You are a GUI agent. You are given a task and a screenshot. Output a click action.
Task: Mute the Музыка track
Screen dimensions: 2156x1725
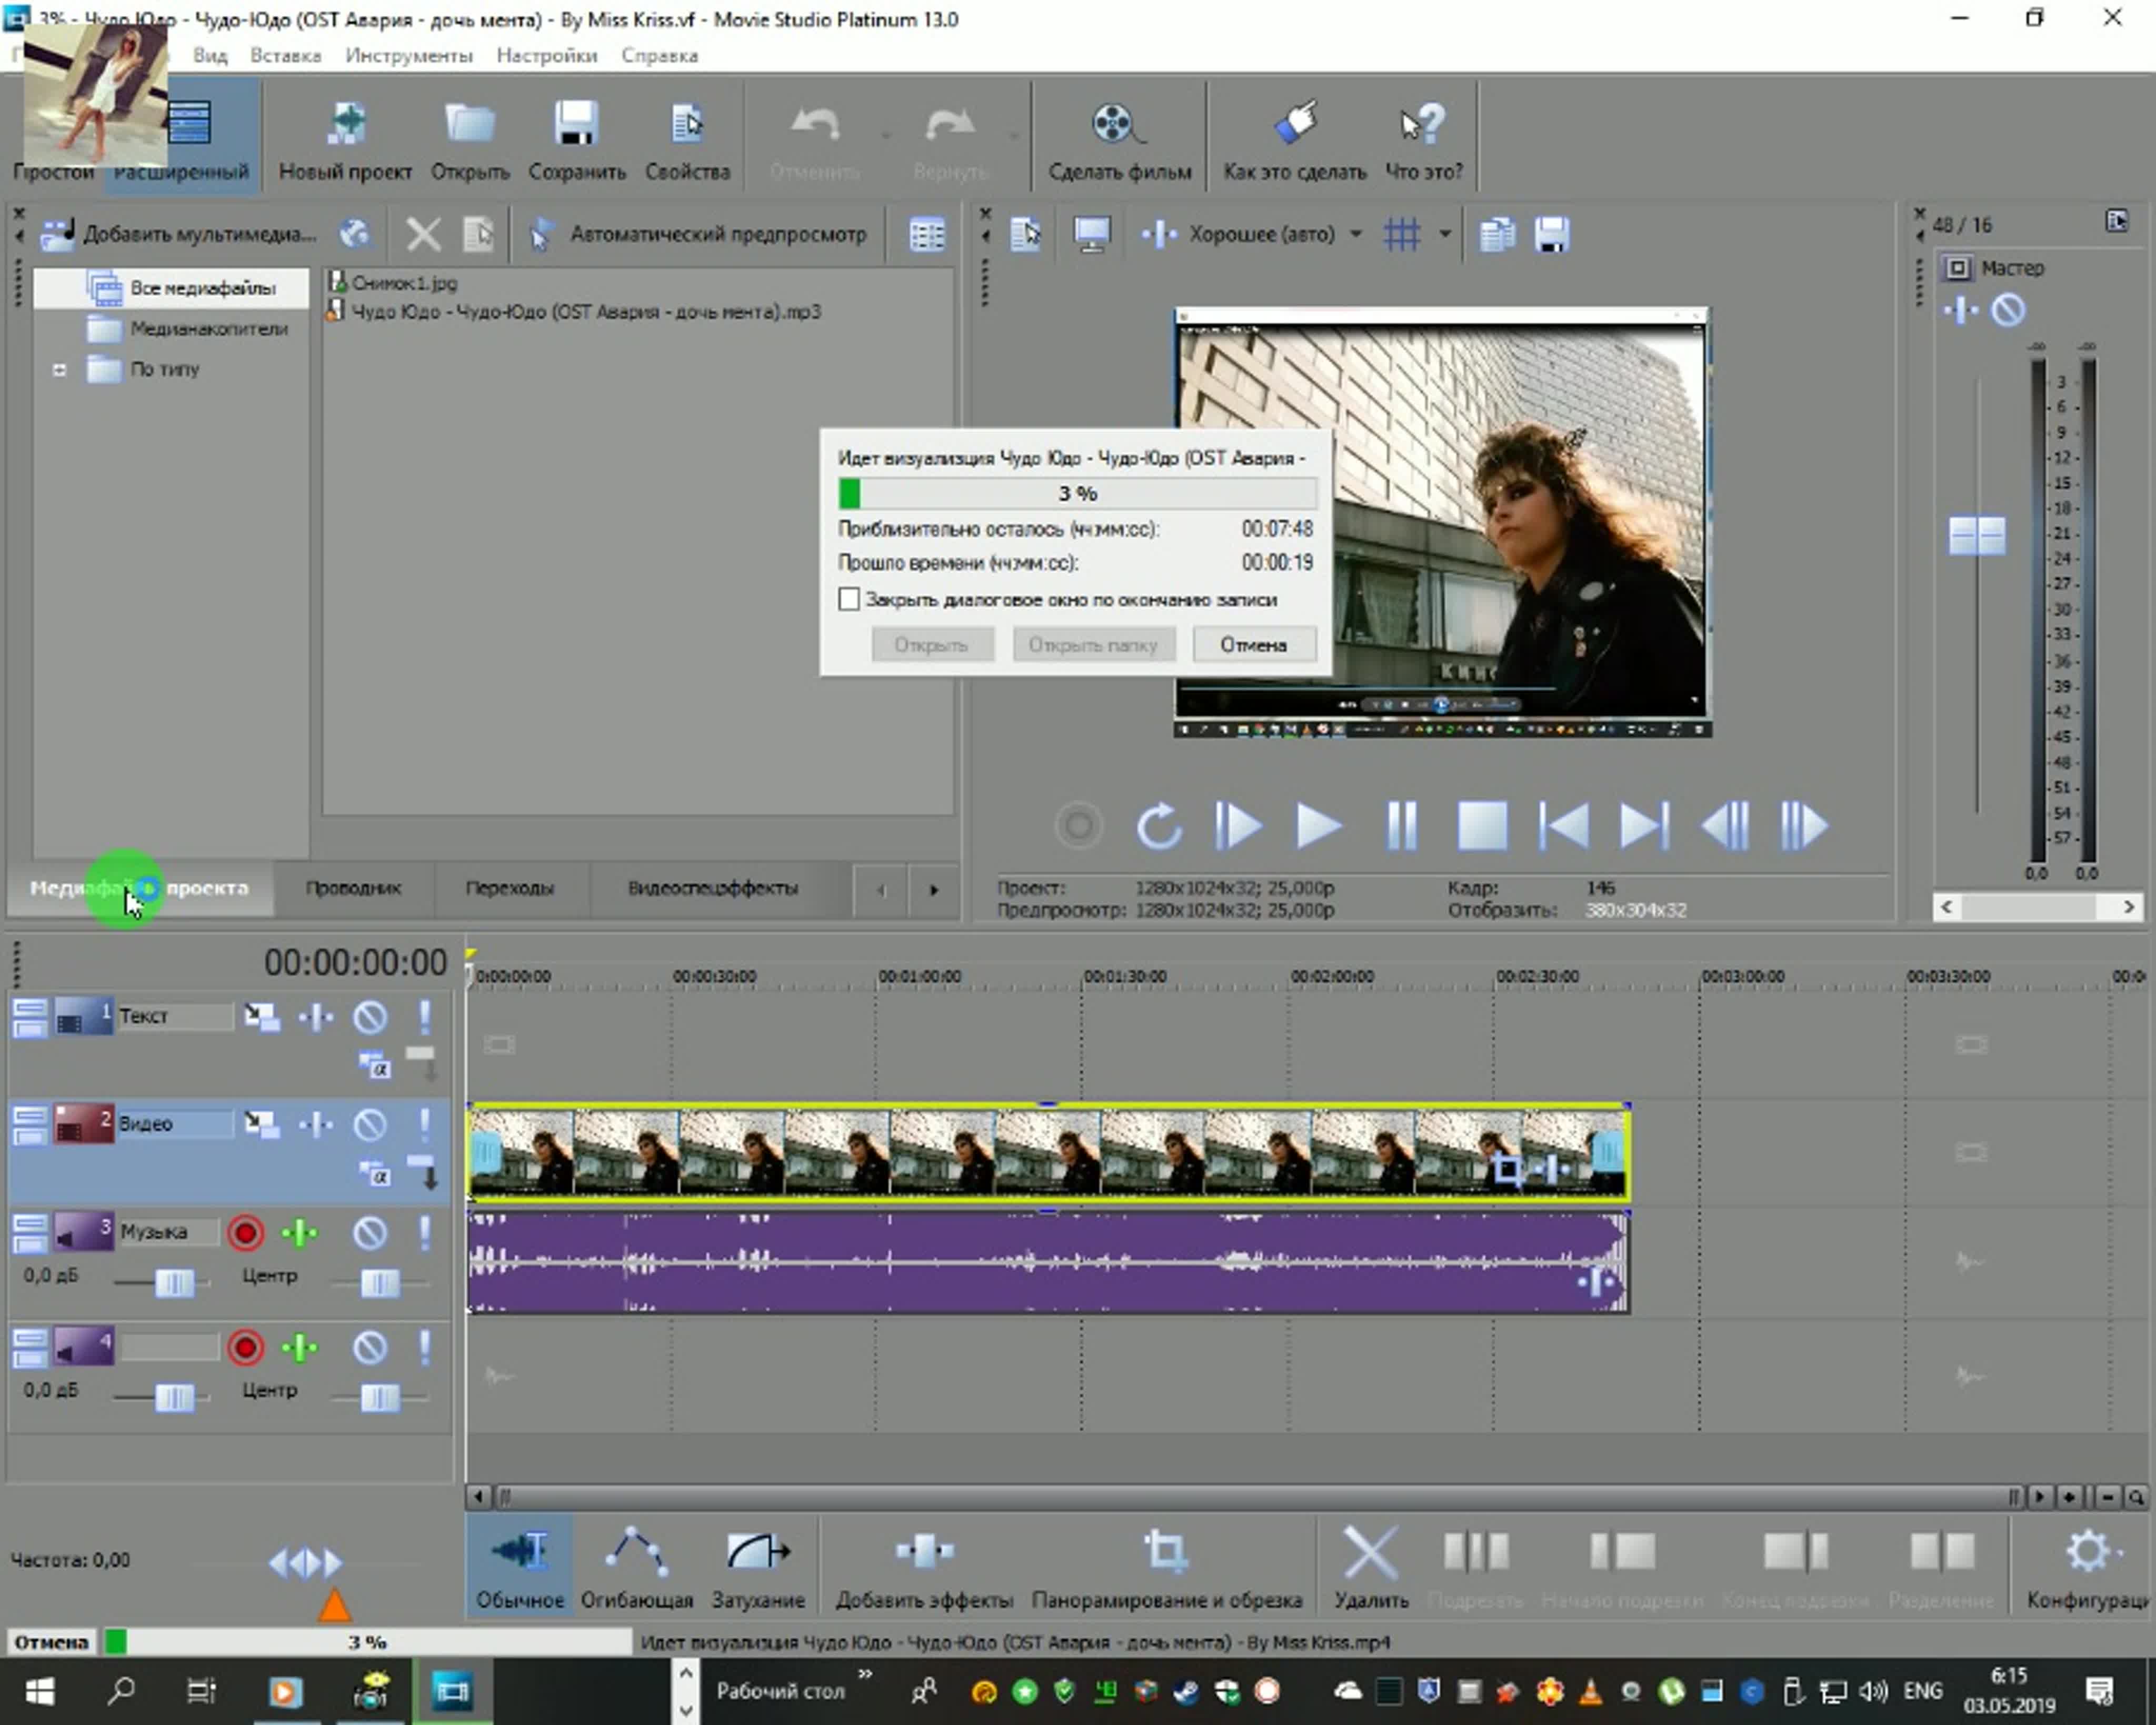click(x=370, y=1233)
